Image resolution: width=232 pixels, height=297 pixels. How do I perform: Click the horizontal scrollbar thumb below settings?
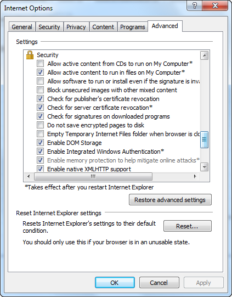pyautogui.click(x=93, y=177)
